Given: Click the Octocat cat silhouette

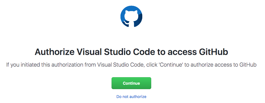Looking at the screenshot, I should (131, 17).
